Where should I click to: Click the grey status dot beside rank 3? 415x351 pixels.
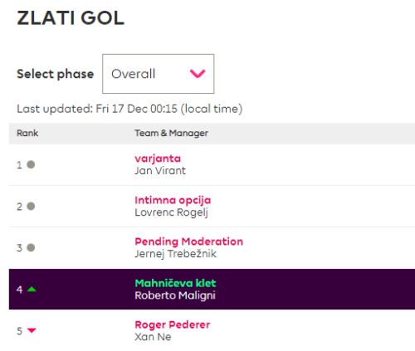[x=31, y=247]
